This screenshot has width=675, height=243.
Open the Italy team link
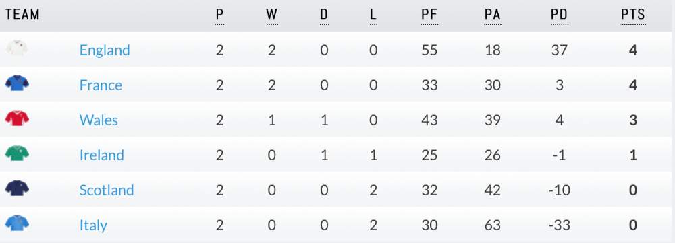pos(93,225)
